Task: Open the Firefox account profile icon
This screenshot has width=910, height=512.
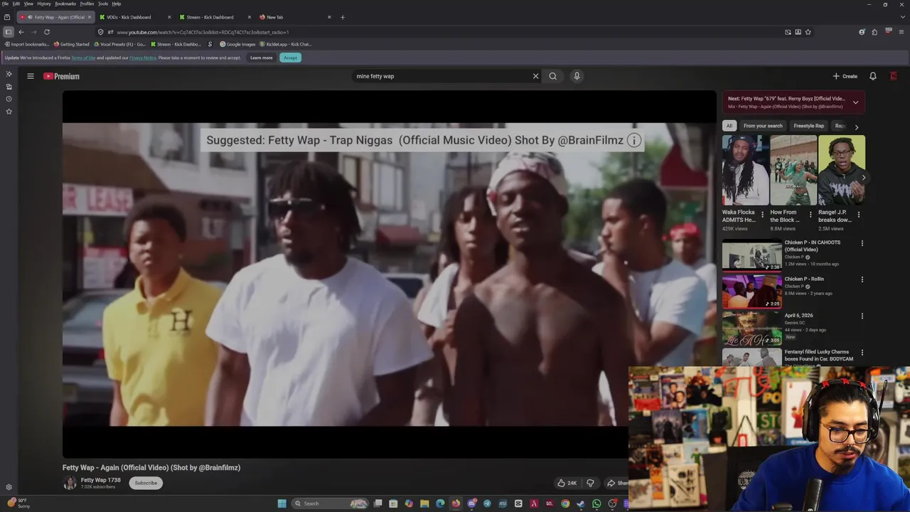Action: tap(862, 32)
